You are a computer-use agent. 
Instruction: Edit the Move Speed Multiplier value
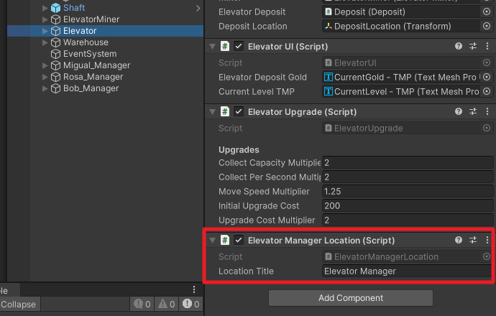pos(408,192)
